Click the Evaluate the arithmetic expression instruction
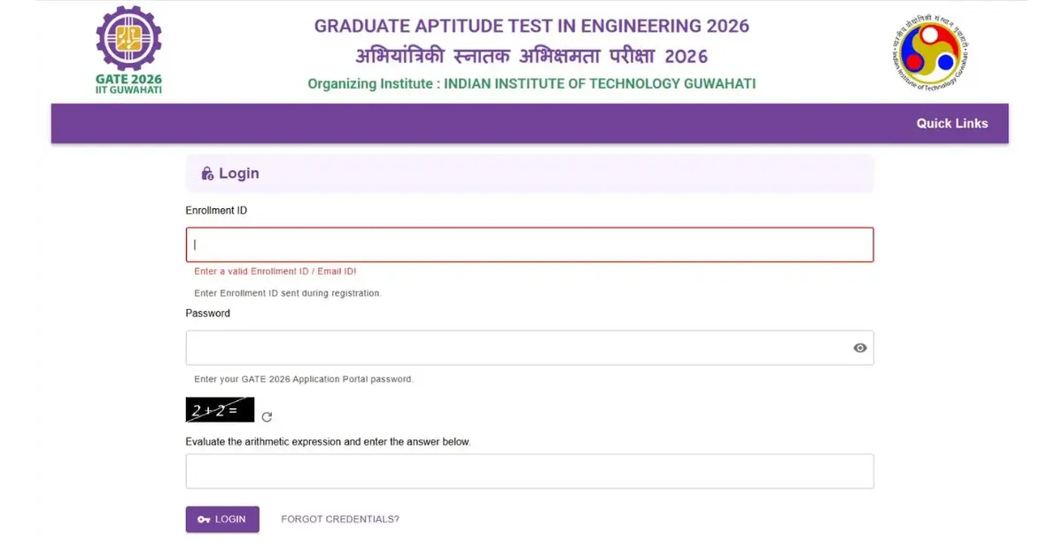Viewport: 1063px width, 558px height. tap(328, 441)
